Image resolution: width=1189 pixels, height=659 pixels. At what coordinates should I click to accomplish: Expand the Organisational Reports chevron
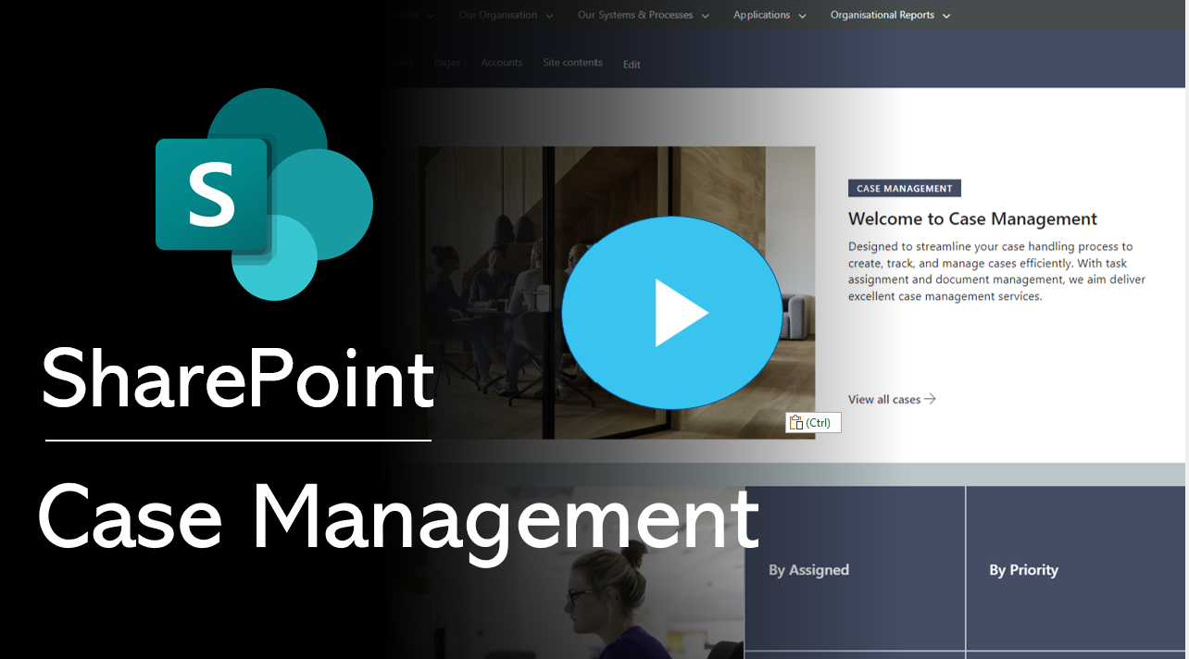point(945,15)
